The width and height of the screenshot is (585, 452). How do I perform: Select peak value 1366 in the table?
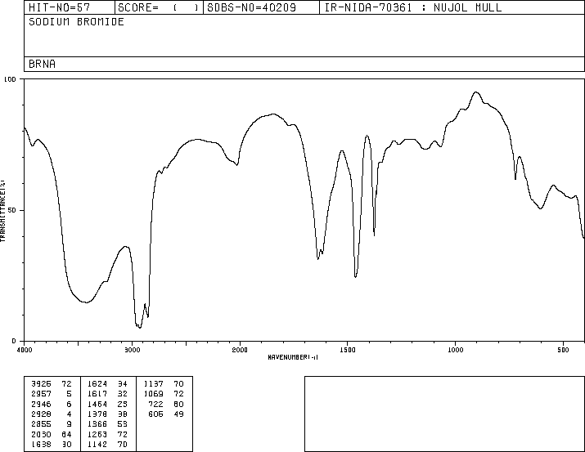97,424
